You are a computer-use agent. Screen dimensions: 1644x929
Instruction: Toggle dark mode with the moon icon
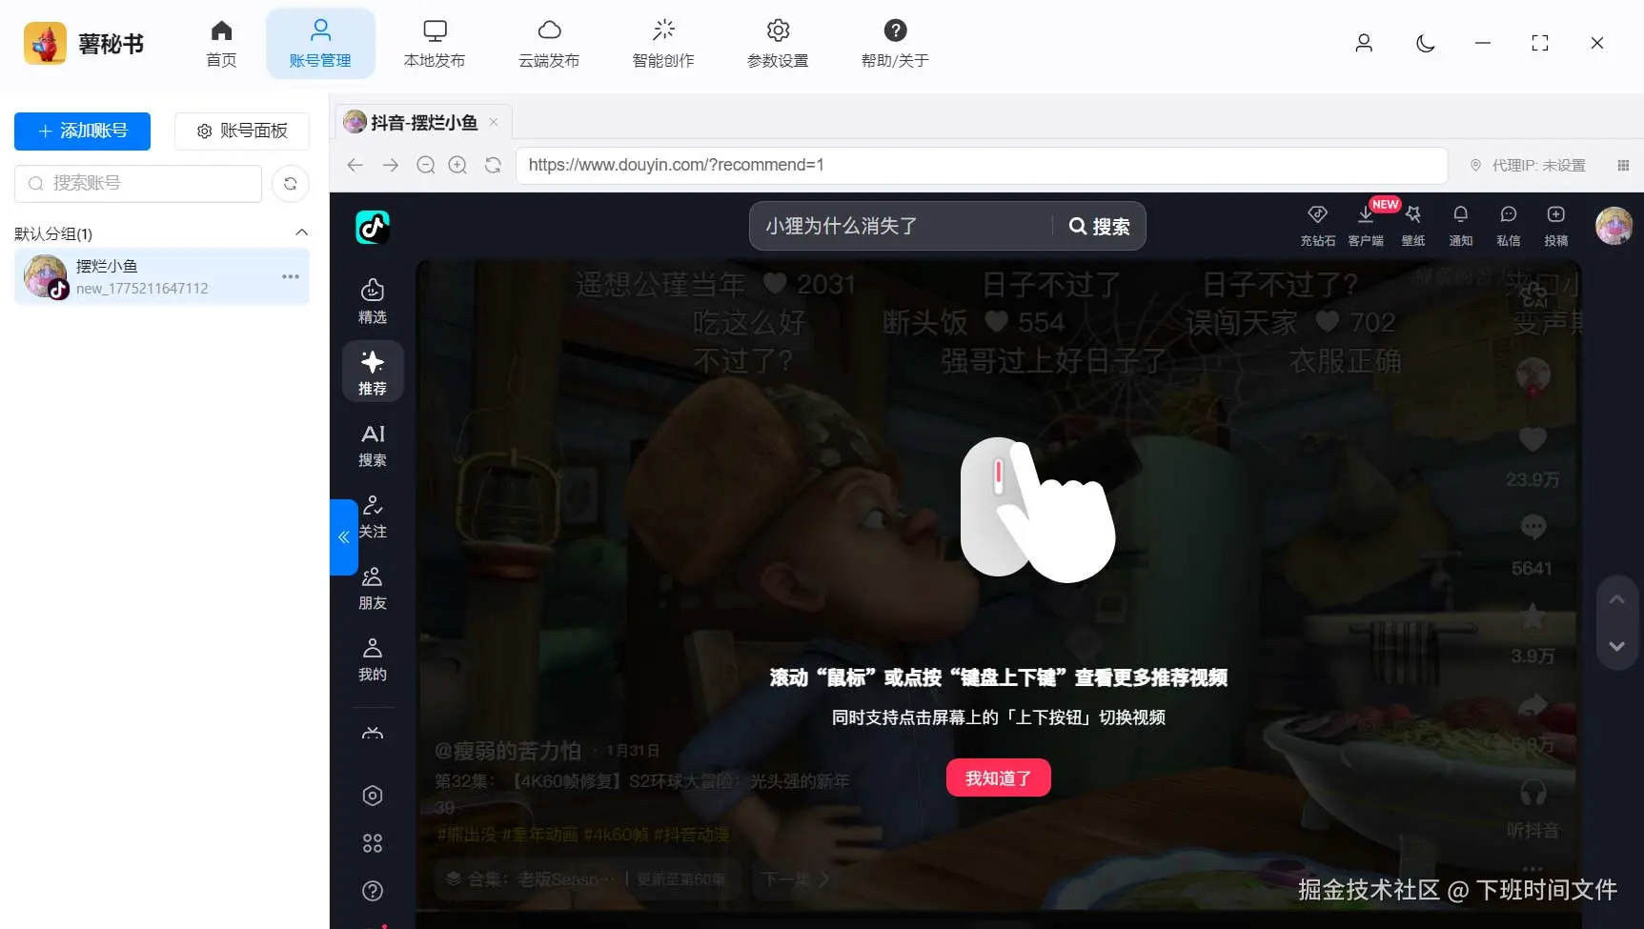click(1425, 43)
